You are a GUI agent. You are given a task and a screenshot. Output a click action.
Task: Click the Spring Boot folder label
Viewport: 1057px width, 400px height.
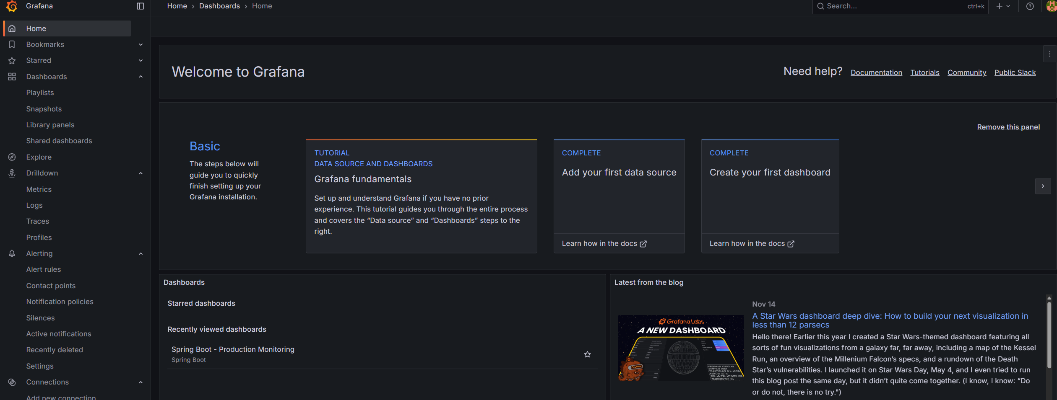tap(189, 360)
